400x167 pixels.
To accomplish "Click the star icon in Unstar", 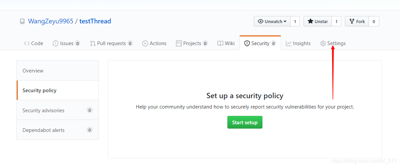I will coord(311,21).
